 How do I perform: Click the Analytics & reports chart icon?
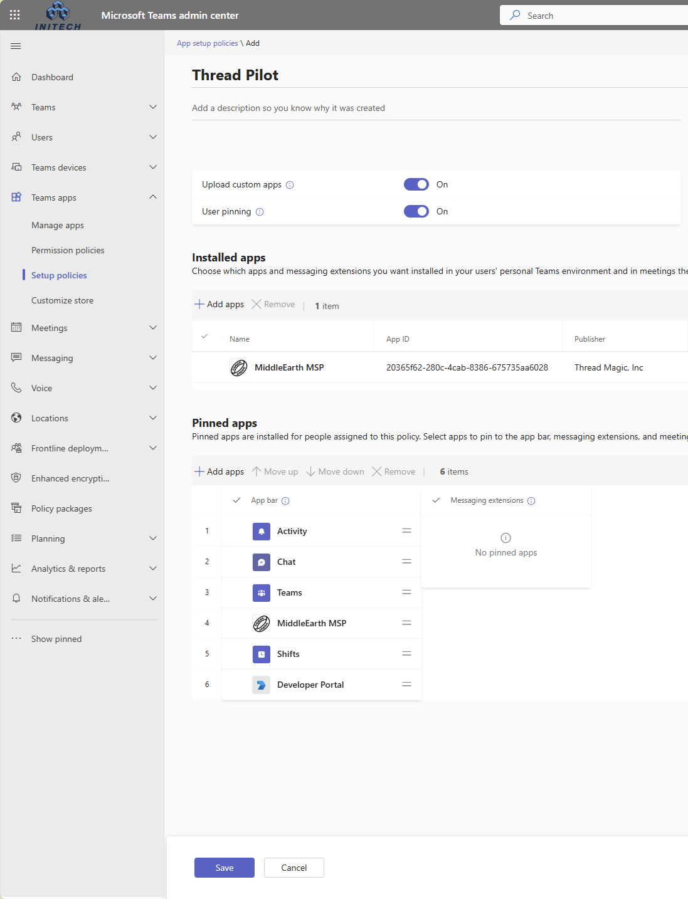[x=16, y=569]
